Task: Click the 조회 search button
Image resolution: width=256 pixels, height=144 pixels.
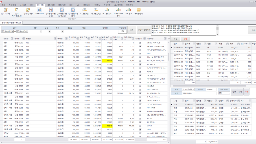Action: 132,30
